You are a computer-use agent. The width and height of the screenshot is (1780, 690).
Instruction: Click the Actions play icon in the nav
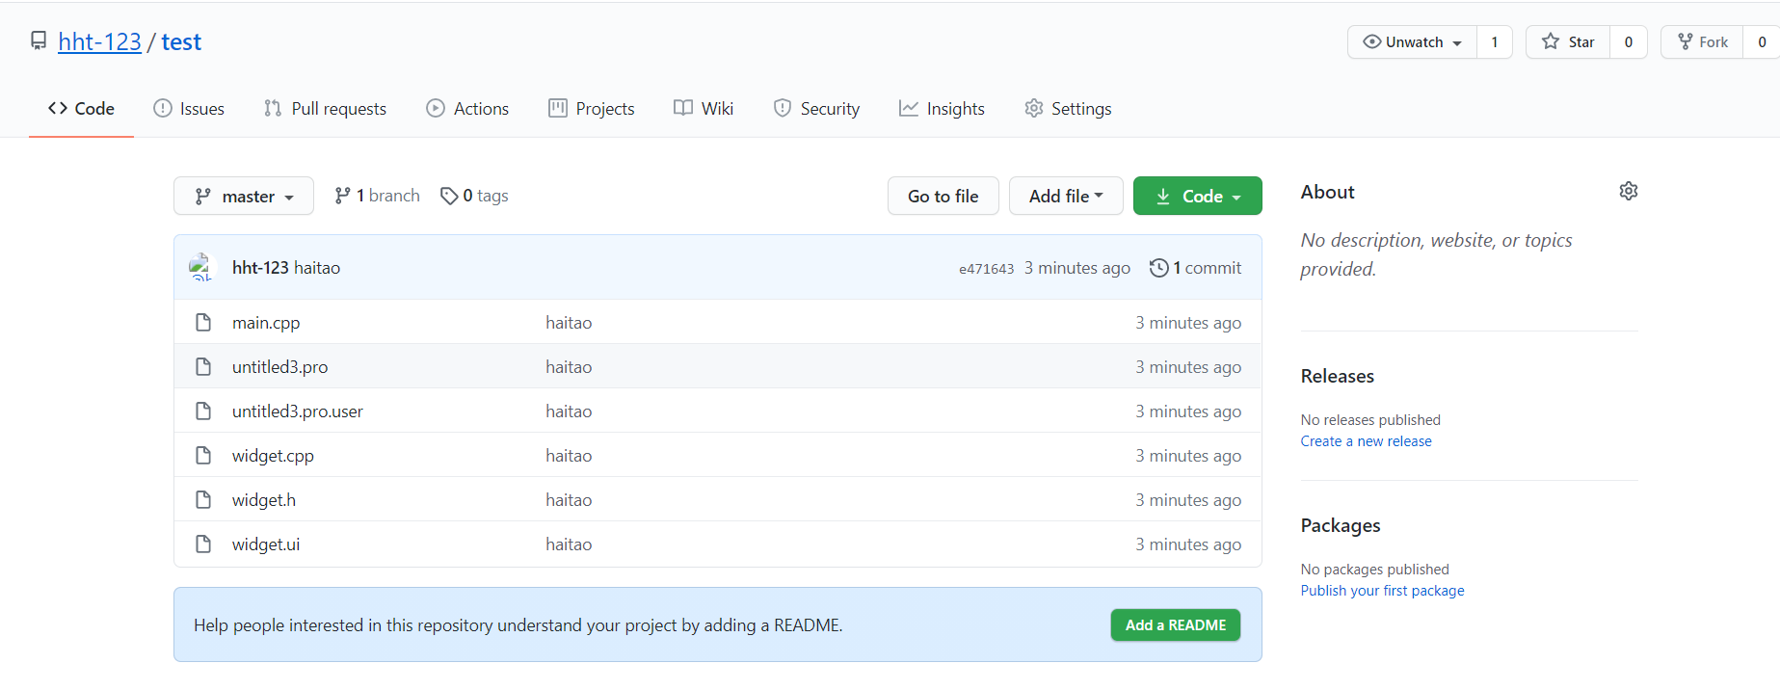[436, 108]
